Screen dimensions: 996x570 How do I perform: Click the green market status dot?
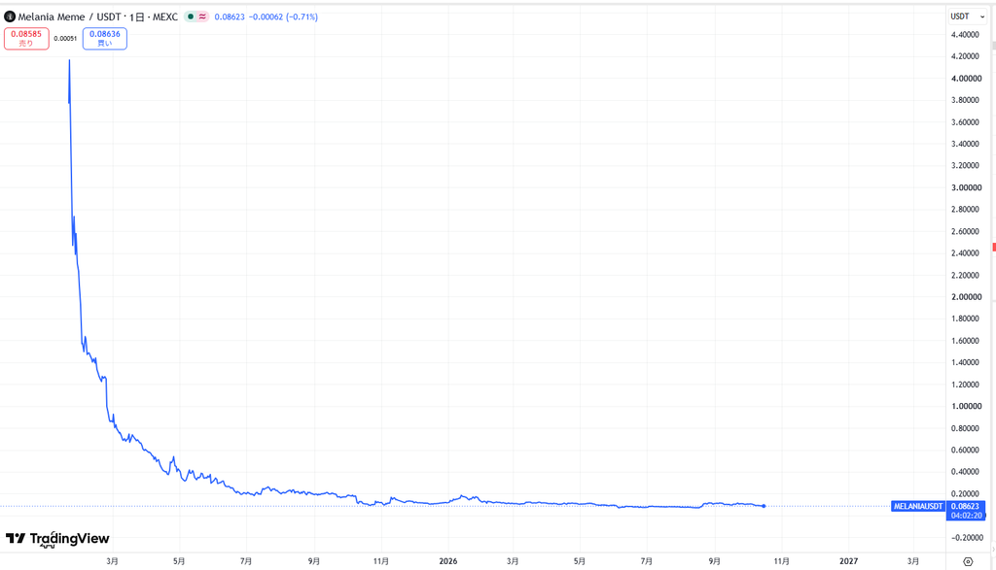pos(190,17)
